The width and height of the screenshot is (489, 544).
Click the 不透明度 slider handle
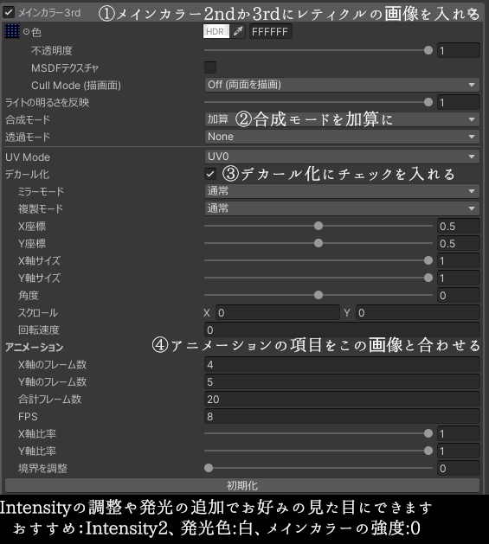pos(428,50)
